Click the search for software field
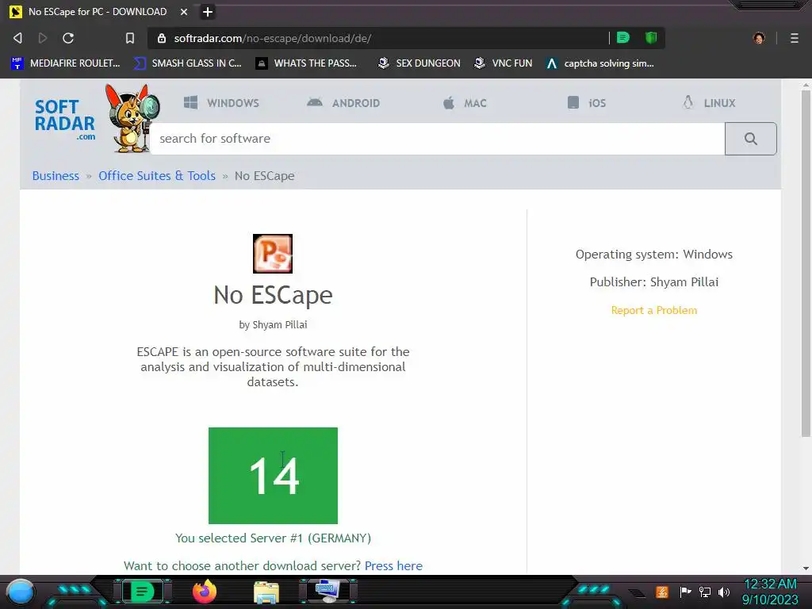The image size is (812, 609). pyautogui.click(x=437, y=139)
